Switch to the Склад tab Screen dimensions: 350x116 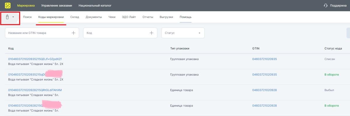(75, 17)
